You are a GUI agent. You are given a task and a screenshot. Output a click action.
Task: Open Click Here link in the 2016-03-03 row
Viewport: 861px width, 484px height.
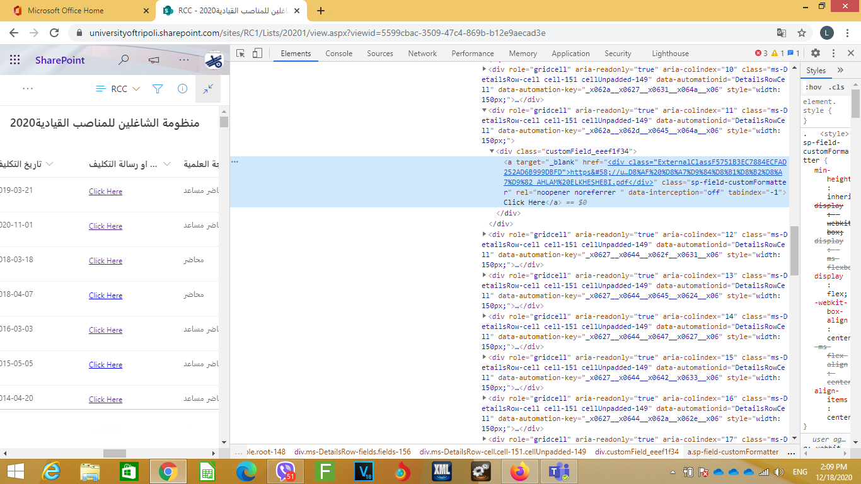tap(105, 330)
